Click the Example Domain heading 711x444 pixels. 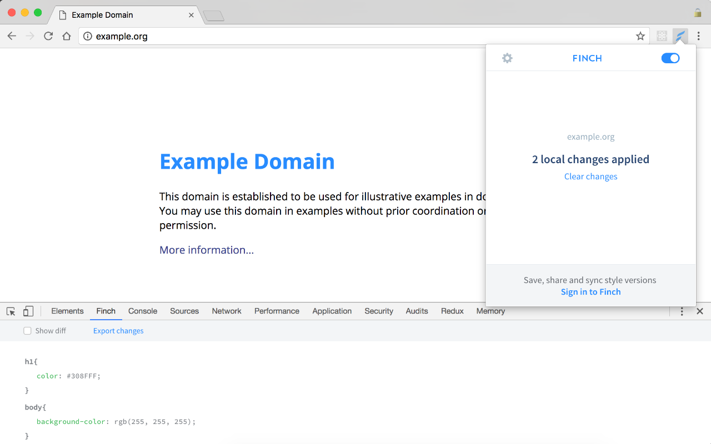coord(247,162)
